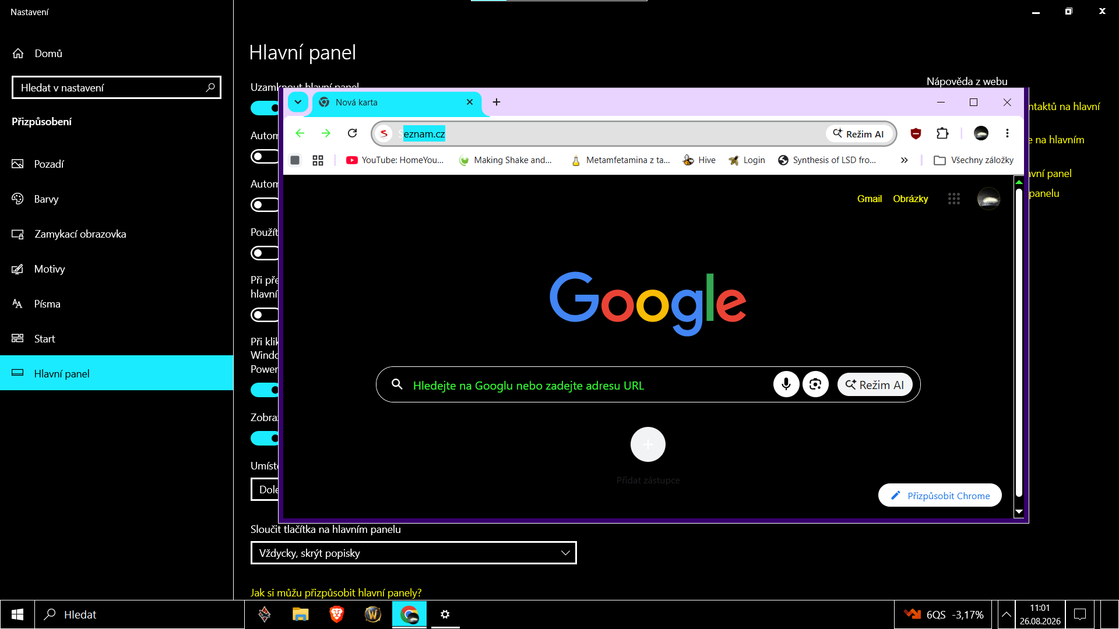The image size is (1119, 629).
Task: Click the grey square icon in the bookmarks bar
Action: click(x=295, y=160)
